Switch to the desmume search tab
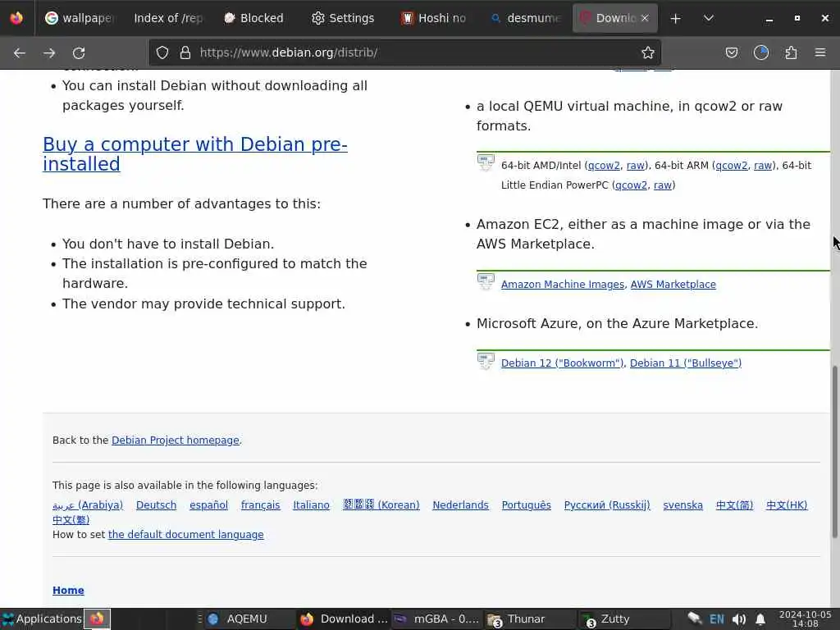840x630 pixels. [525, 18]
